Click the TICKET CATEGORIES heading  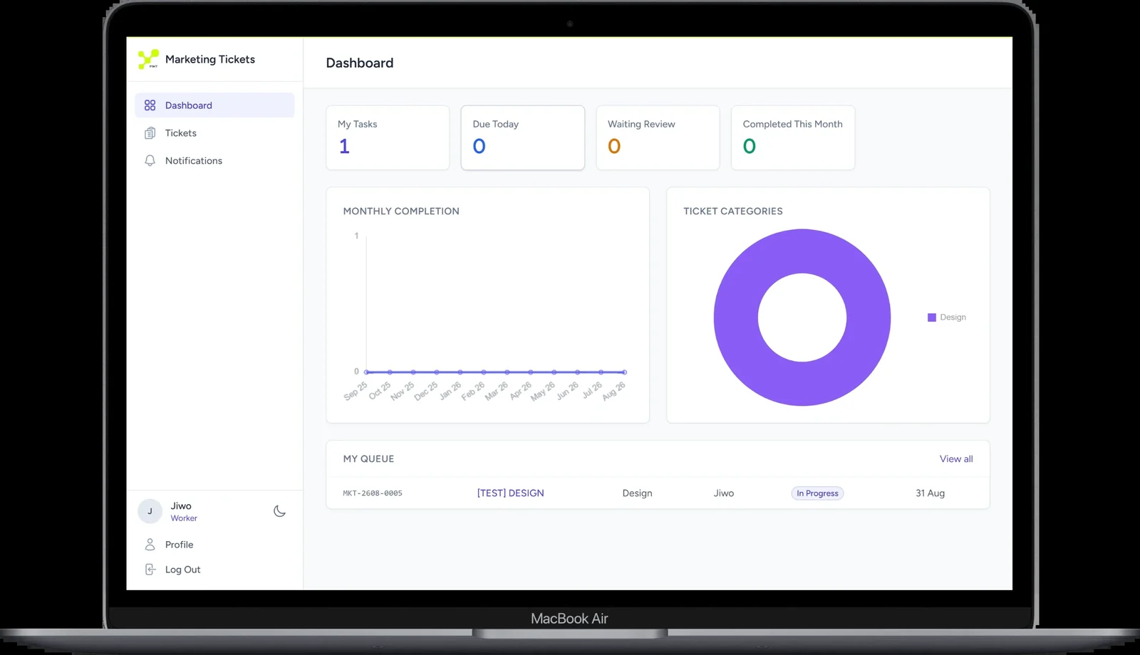click(x=732, y=211)
